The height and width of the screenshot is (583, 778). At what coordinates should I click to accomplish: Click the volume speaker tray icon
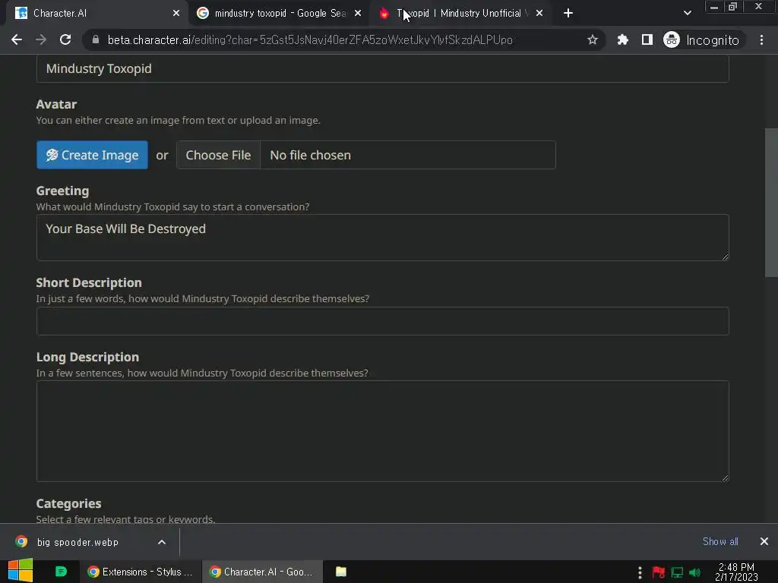tap(694, 572)
